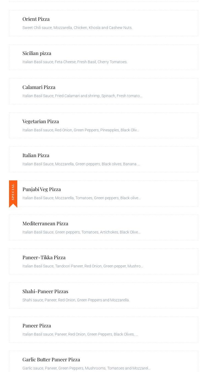Open the Paneer-Tikka Pizza item
Viewport: 207px width, 372px height.
click(x=44, y=257)
